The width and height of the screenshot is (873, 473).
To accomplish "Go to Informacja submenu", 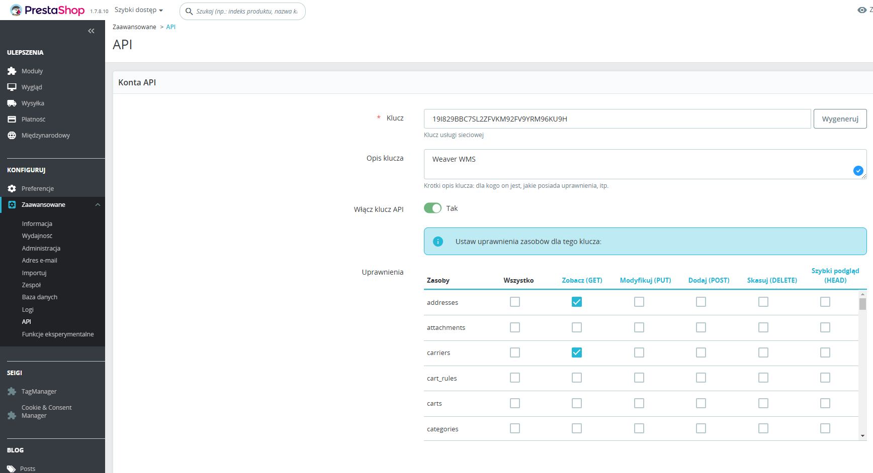I will pos(37,223).
